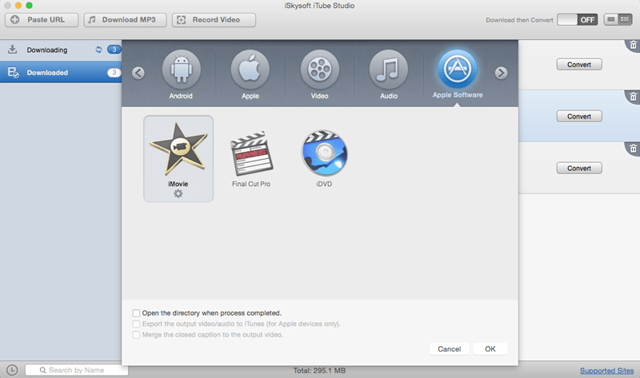Open the Downloaded sidebar tab
This screenshot has height=378, width=640.
[61, 72]
